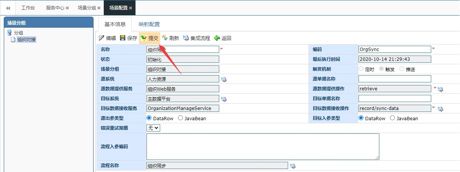Click the 返回 button label
Viewport: 460px width, 172px height.
coord(226,38)
